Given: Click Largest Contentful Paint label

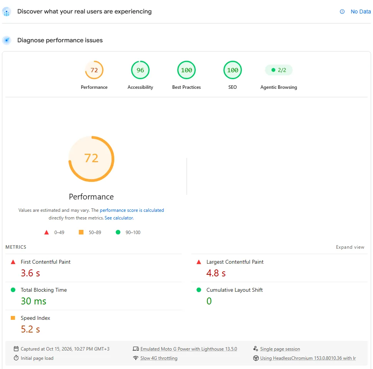Looking at the screenshot, I should [235, 262].
